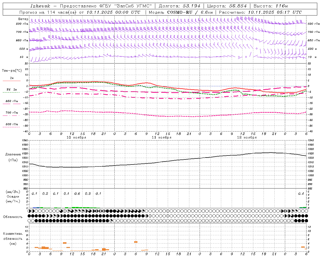Click the (гПа) unit label under Давление
The image size is (321, 256).
click(13, 160)
